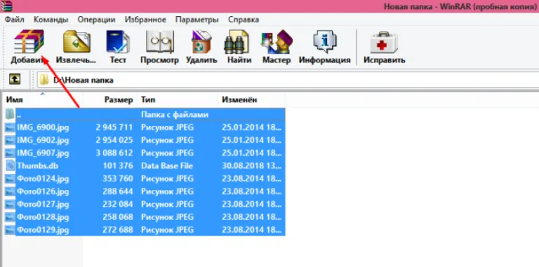Click size value 3 088 612
The image size is (539, 267).
click(x=114, y=153)
